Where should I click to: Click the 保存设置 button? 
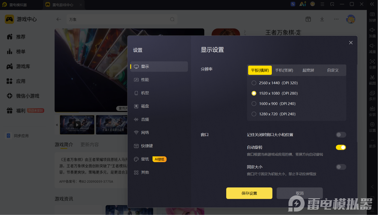point(249,193)
